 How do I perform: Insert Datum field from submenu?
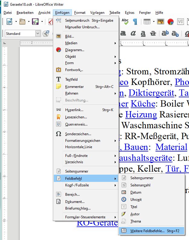(152, 192)
